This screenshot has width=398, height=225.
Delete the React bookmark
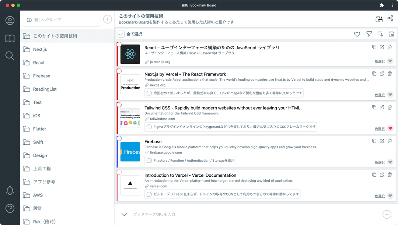[x=390, y=47]
